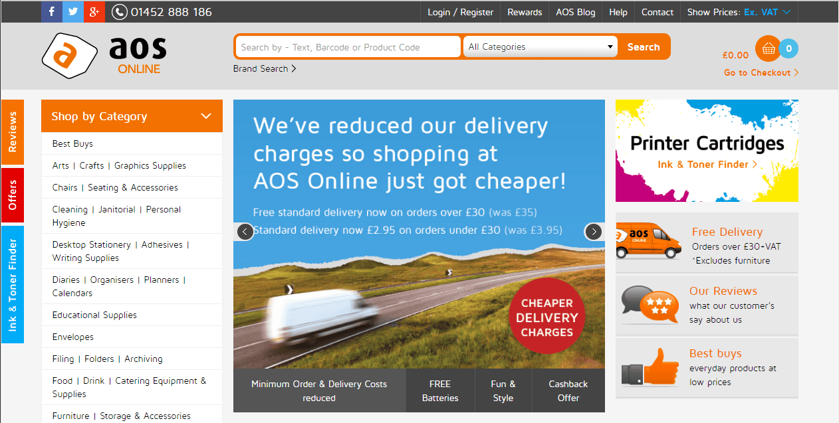Show next slide with right carousel arrow

593,232
